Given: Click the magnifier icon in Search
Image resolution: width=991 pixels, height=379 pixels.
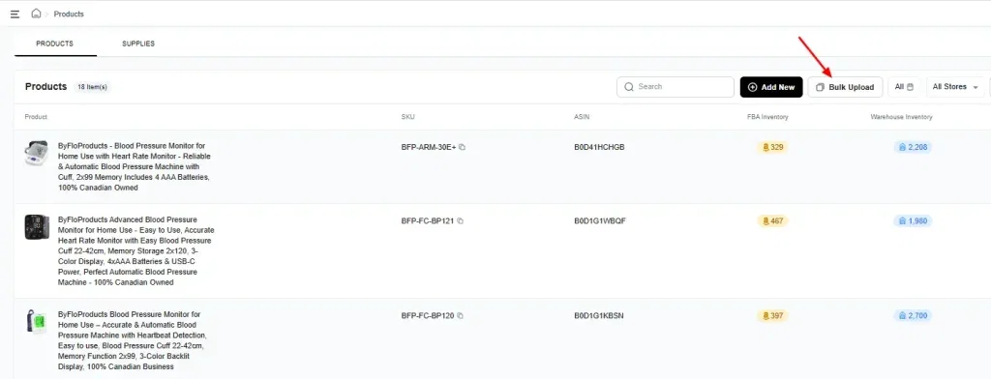Looking at the screenshot, I should (x=629, y=87).
